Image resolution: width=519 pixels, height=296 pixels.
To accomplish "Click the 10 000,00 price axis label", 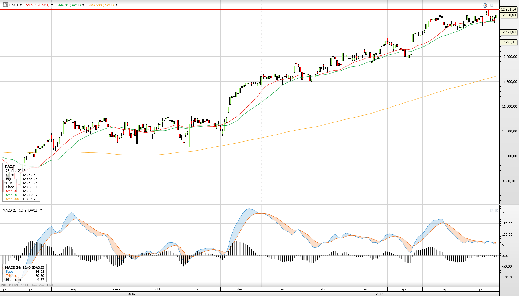I will [509, 156].
